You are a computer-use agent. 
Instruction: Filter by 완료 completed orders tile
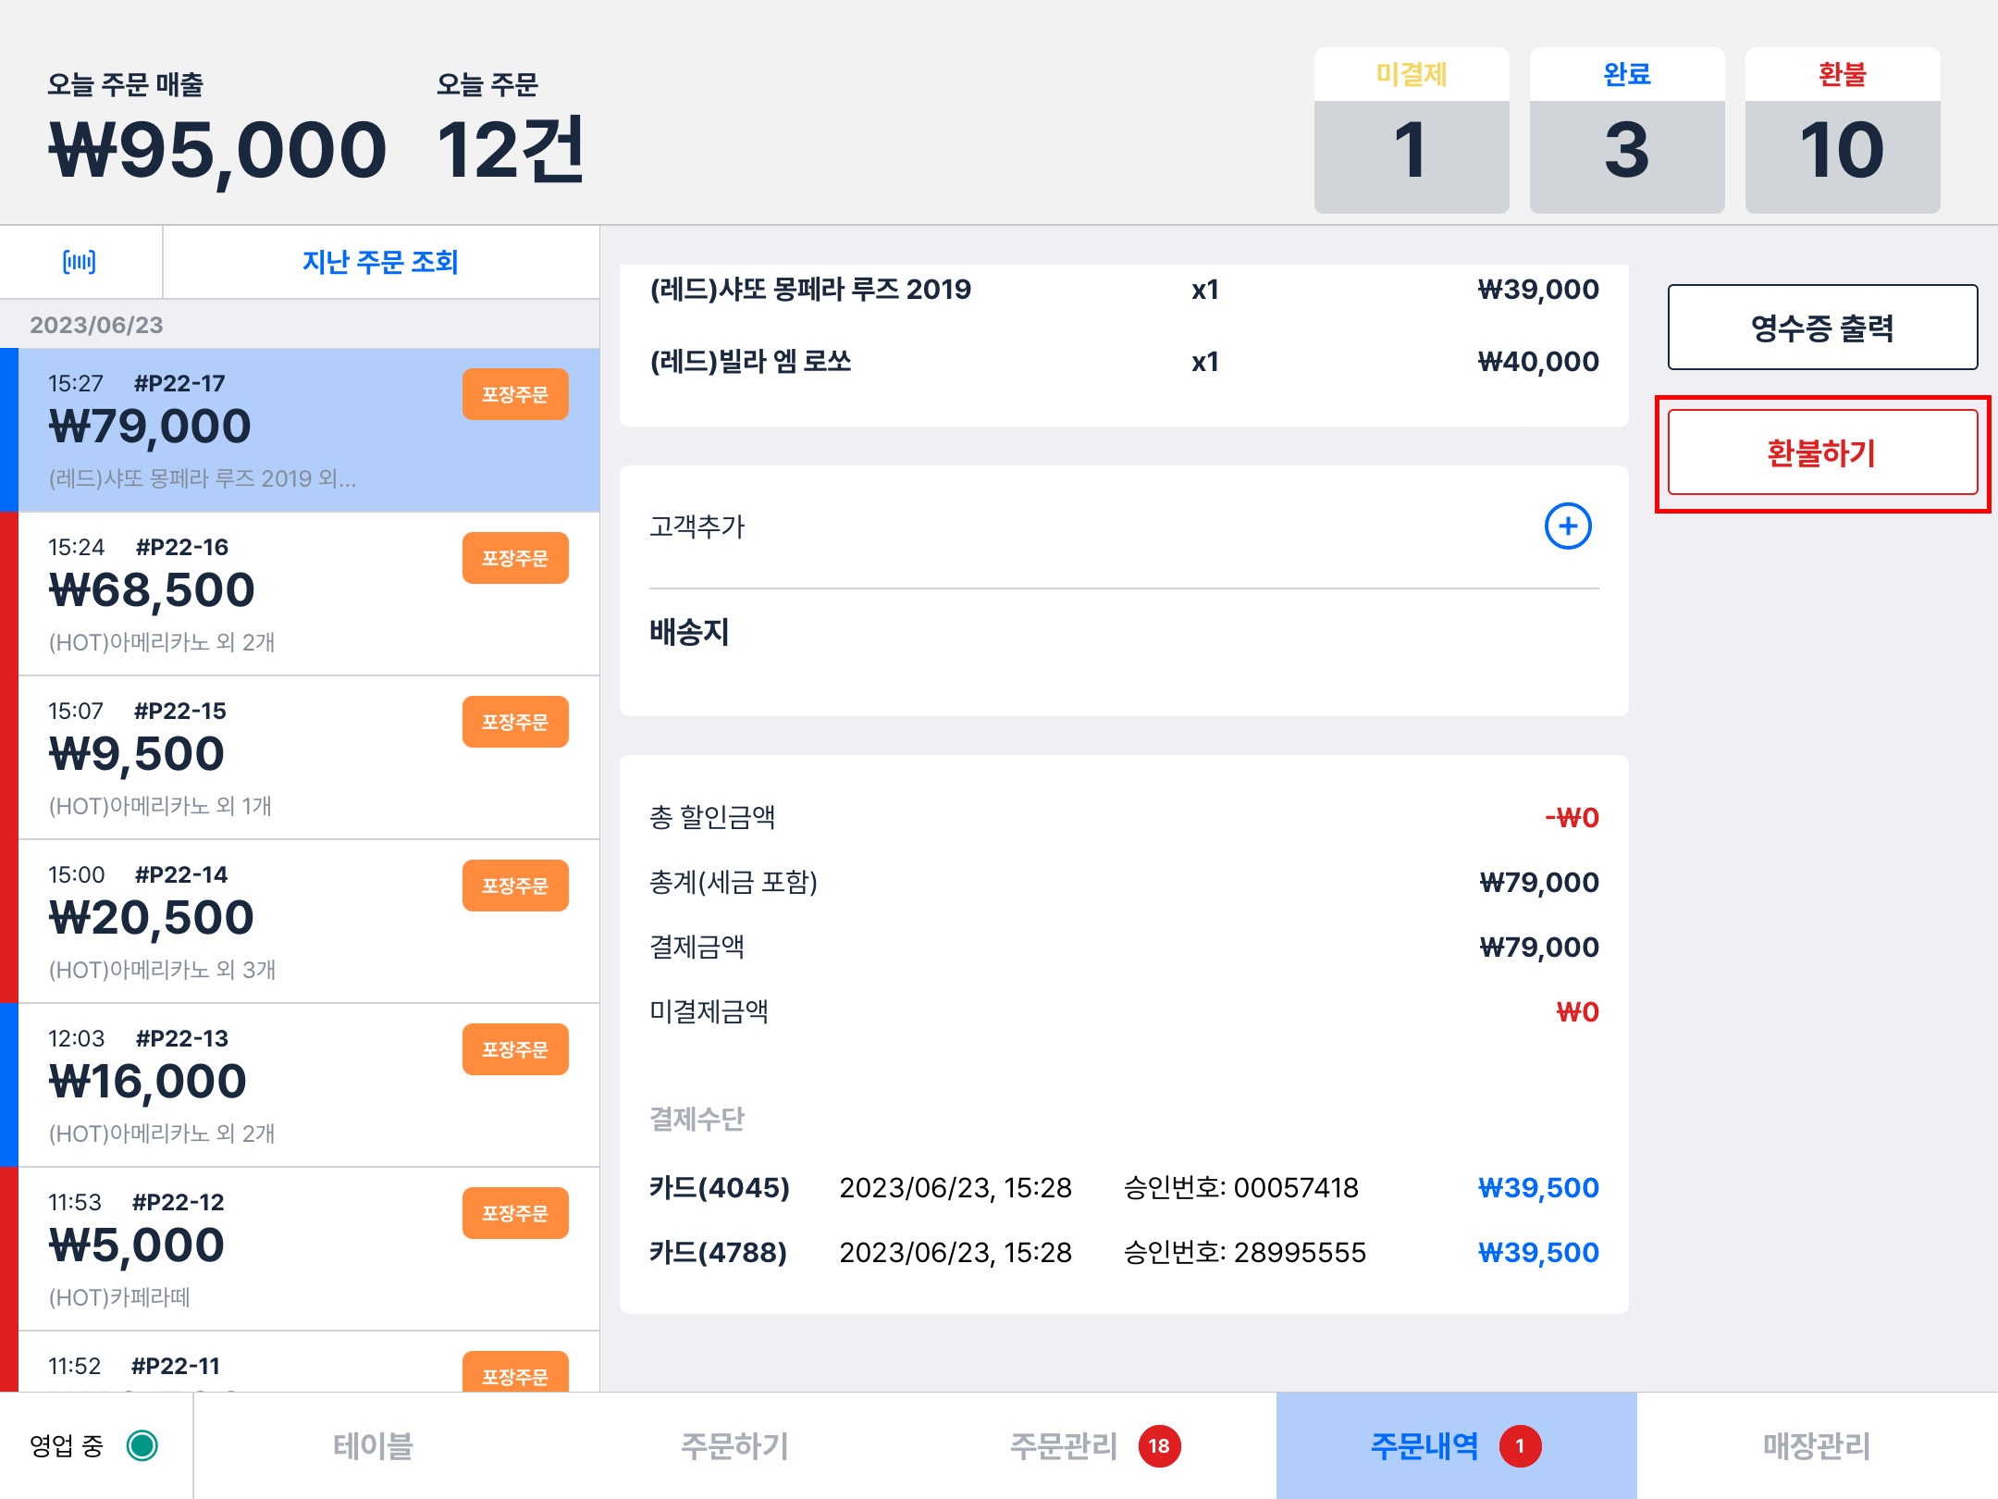click(1626, 130)
